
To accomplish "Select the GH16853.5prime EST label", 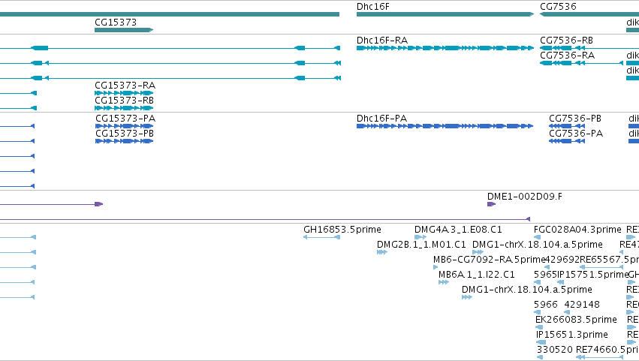I will tap(342, 230).
